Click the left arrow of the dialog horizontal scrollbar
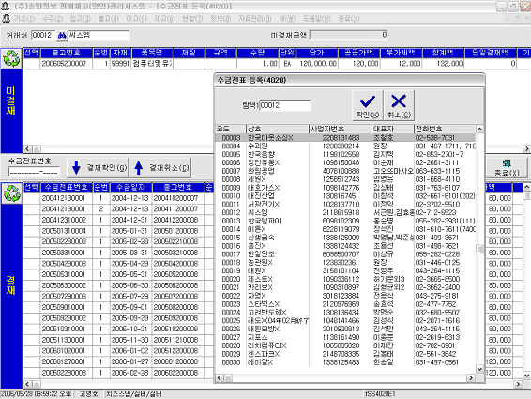The image size is (531, 399). point(220,377)
